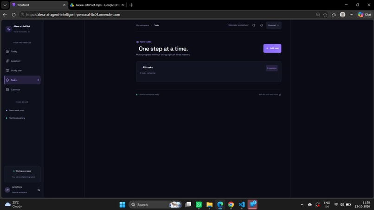Click the OneDrive cloud tray icon
The image size is (374, 210).
pos(310,204)
